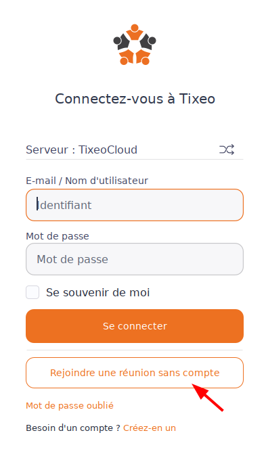
Task: Click the bottom-left orange logo figure
Action: click(126, 57)
